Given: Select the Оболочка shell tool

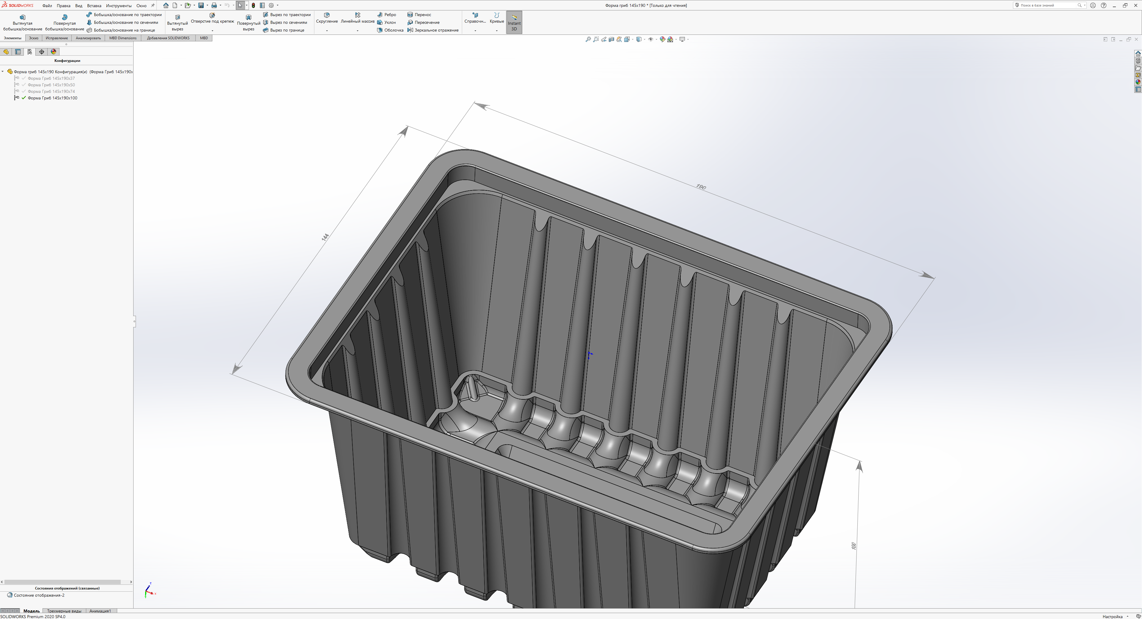Looking at the screenshot, I should pos(390,30).
